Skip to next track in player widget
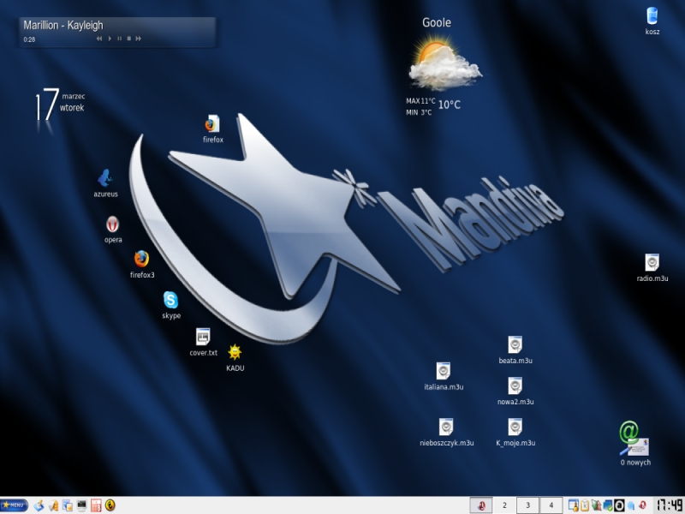The width and height of the screenshot is (685, 514). 139,39
